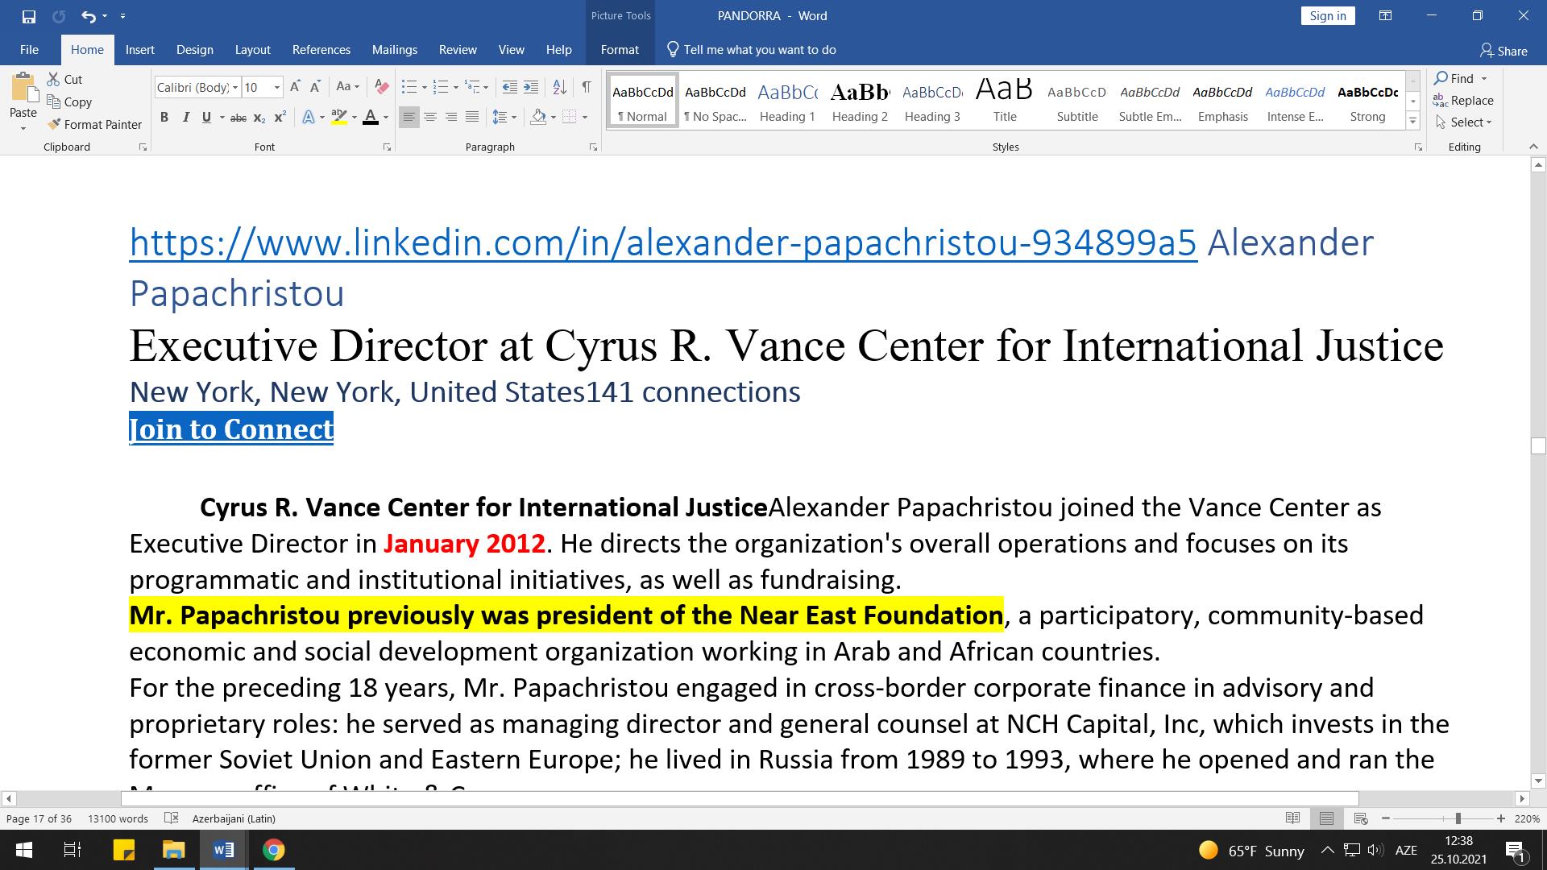Open Windows Task View
Viewport: 1547px width, 870px height.
72,850
